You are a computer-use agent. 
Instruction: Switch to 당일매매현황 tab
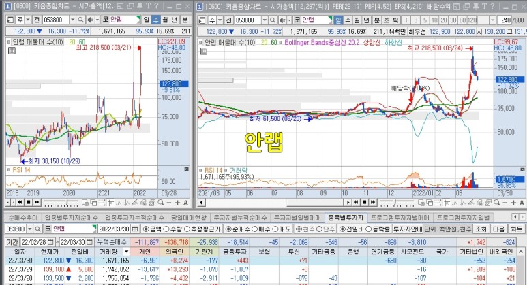coord(189,218)
